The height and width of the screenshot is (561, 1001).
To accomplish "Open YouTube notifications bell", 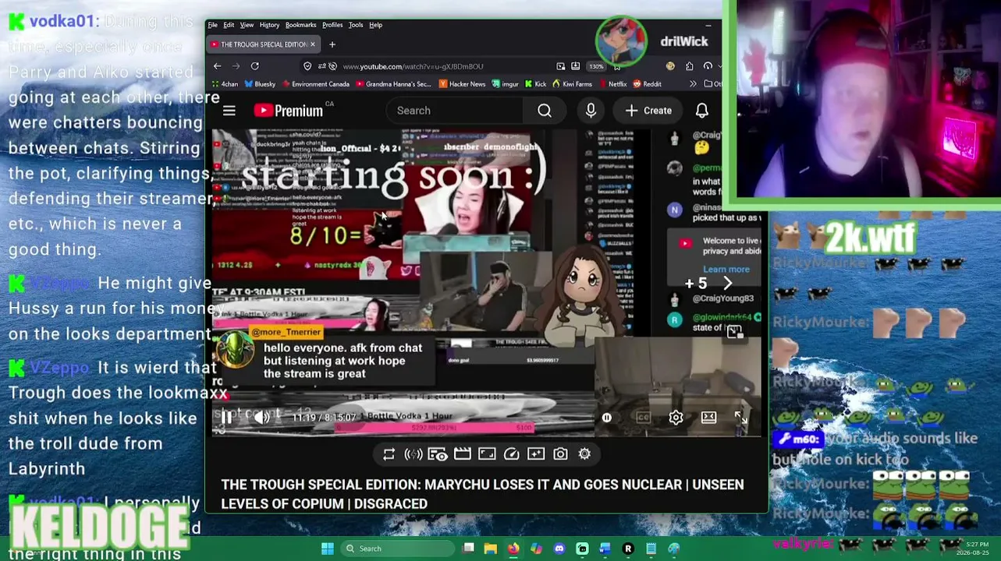I will tap(701, 111).
